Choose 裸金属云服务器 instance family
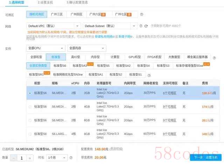The height and width of the screenshot is (164, 224). click(197, 57)
